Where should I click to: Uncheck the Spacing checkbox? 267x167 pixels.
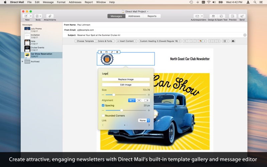[103, 106]
